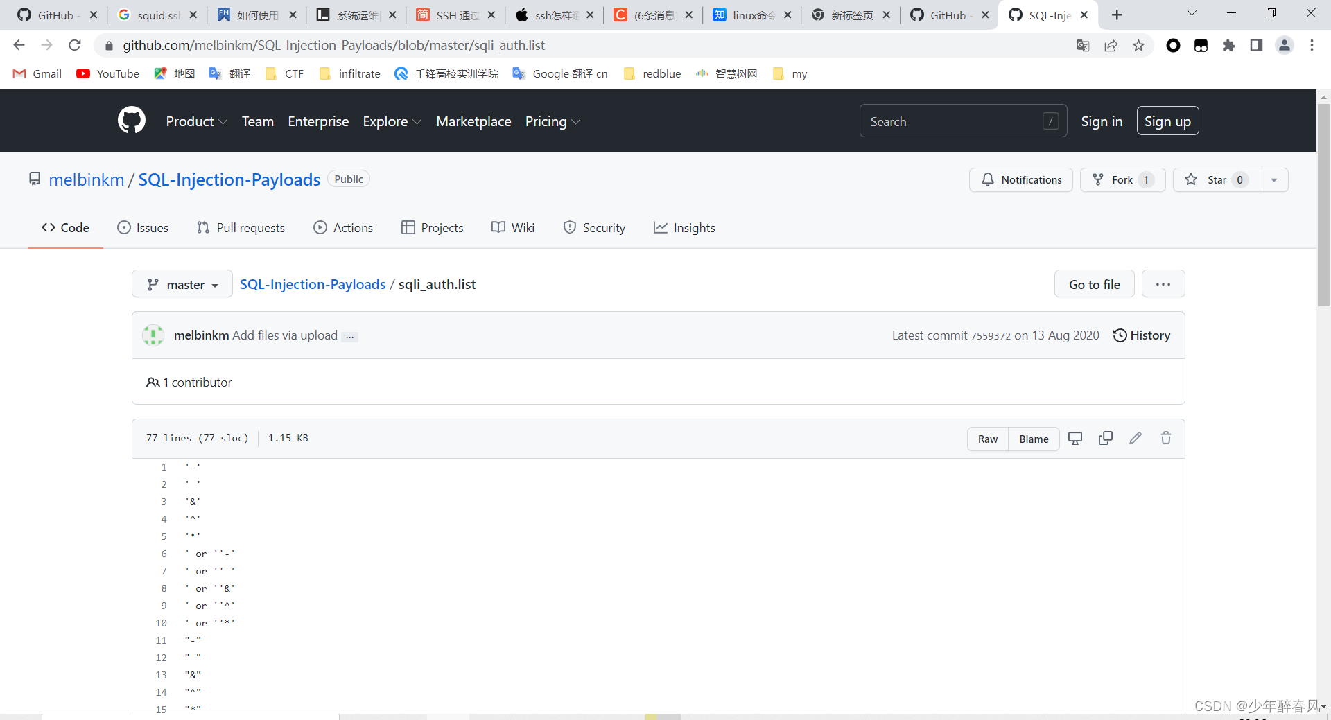Open tab search chevron in title bar
Screen dimensions: 1331x720
coord(1192,13)
